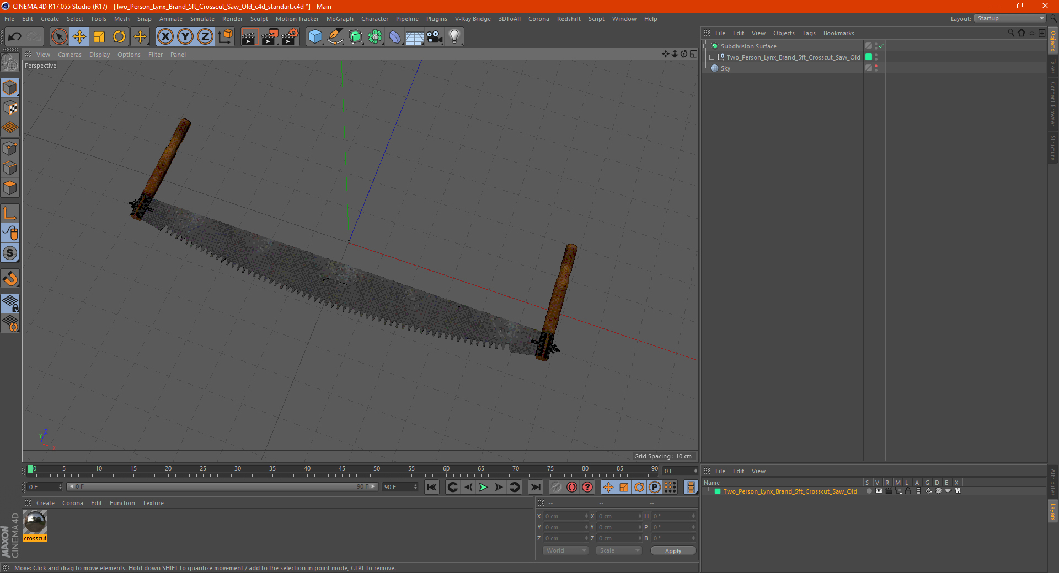Open the spline Pen tool
The width and height of the screenshot is (1059, 573).
[x=335, y=37]
